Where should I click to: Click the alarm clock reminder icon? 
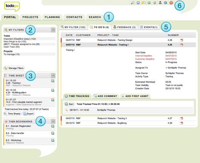coord(138,3)
